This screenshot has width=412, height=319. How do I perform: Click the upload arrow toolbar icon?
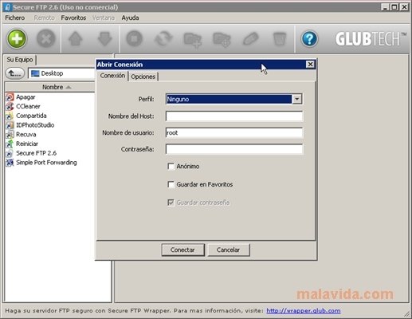point(76,39)
